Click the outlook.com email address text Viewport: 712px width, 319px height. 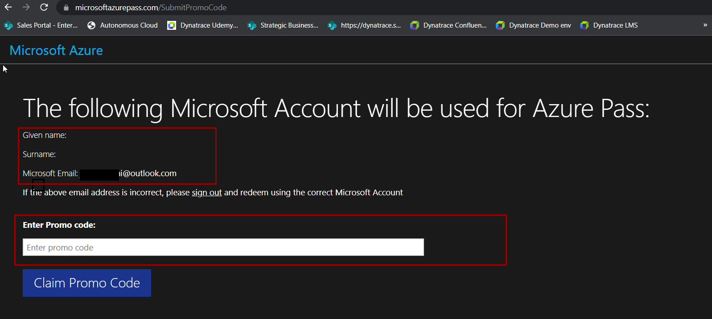[x=148, y=174]
